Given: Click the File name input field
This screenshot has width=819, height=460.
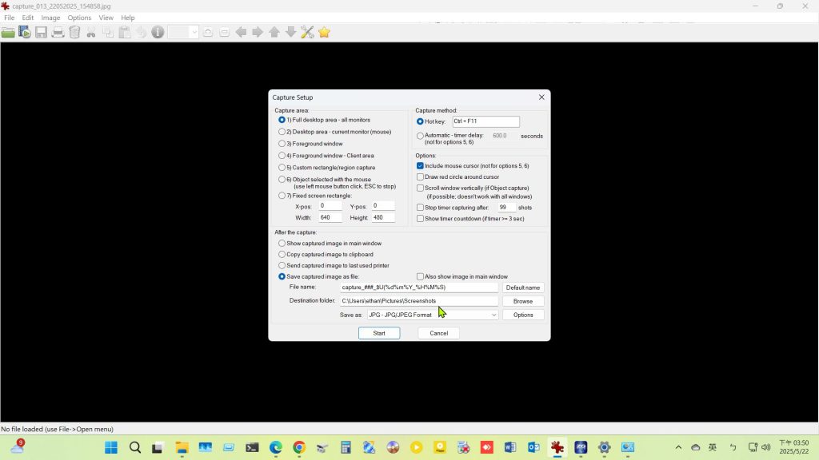Looking at the screenshot, I should click(x=418, y=287).
